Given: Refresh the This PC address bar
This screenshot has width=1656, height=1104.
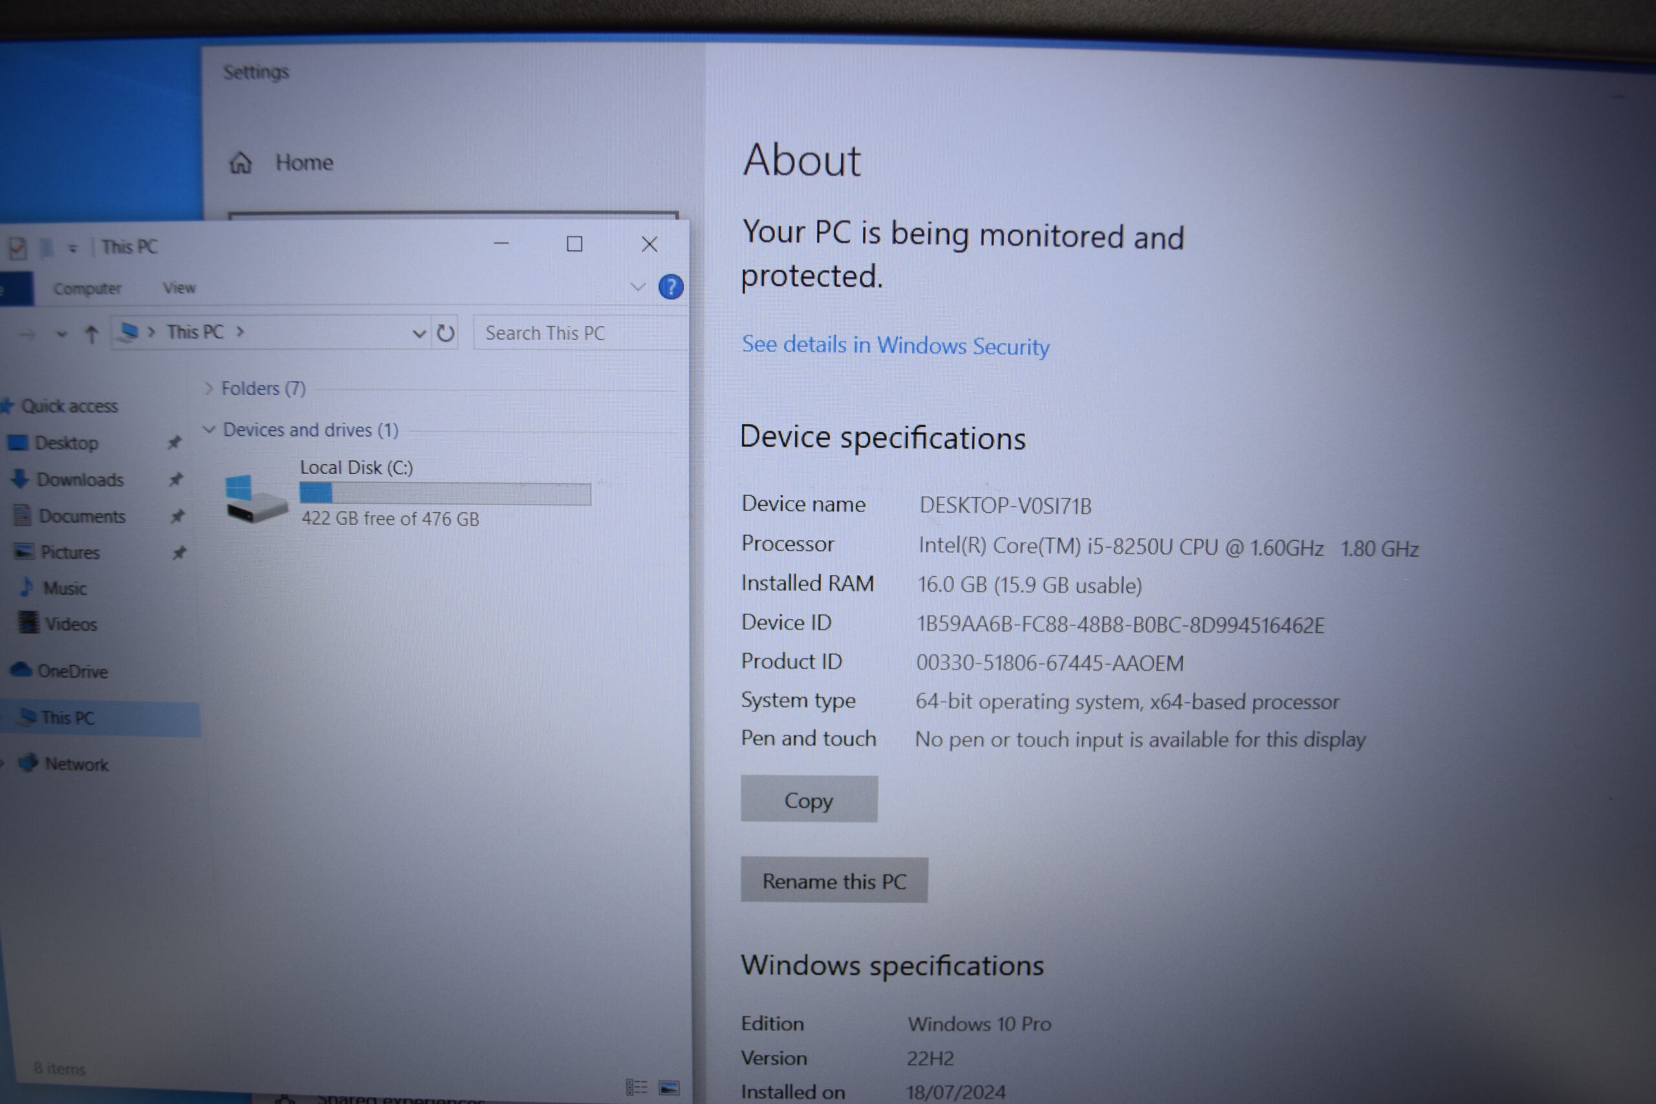Looking at the screenshot, I should [445, 333].
